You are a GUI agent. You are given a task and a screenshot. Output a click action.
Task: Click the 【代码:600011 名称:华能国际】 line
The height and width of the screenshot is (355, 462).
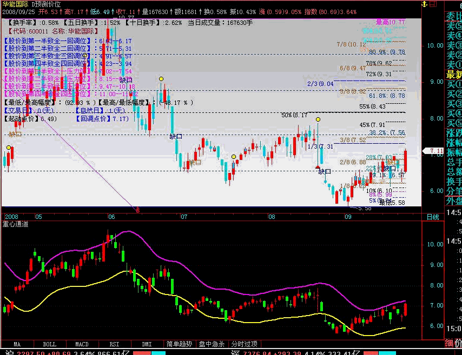(53, 31)
